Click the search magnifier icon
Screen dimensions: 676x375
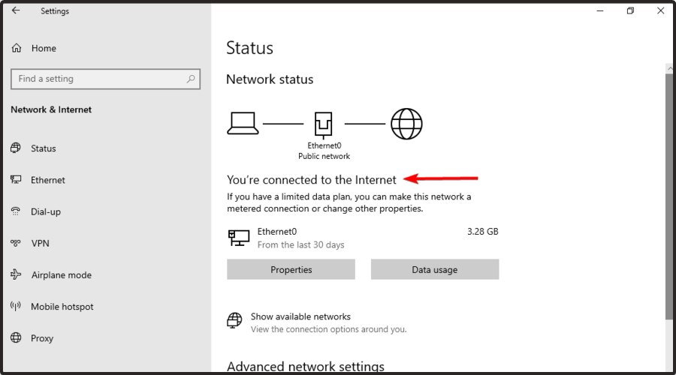tap(191, 79)
